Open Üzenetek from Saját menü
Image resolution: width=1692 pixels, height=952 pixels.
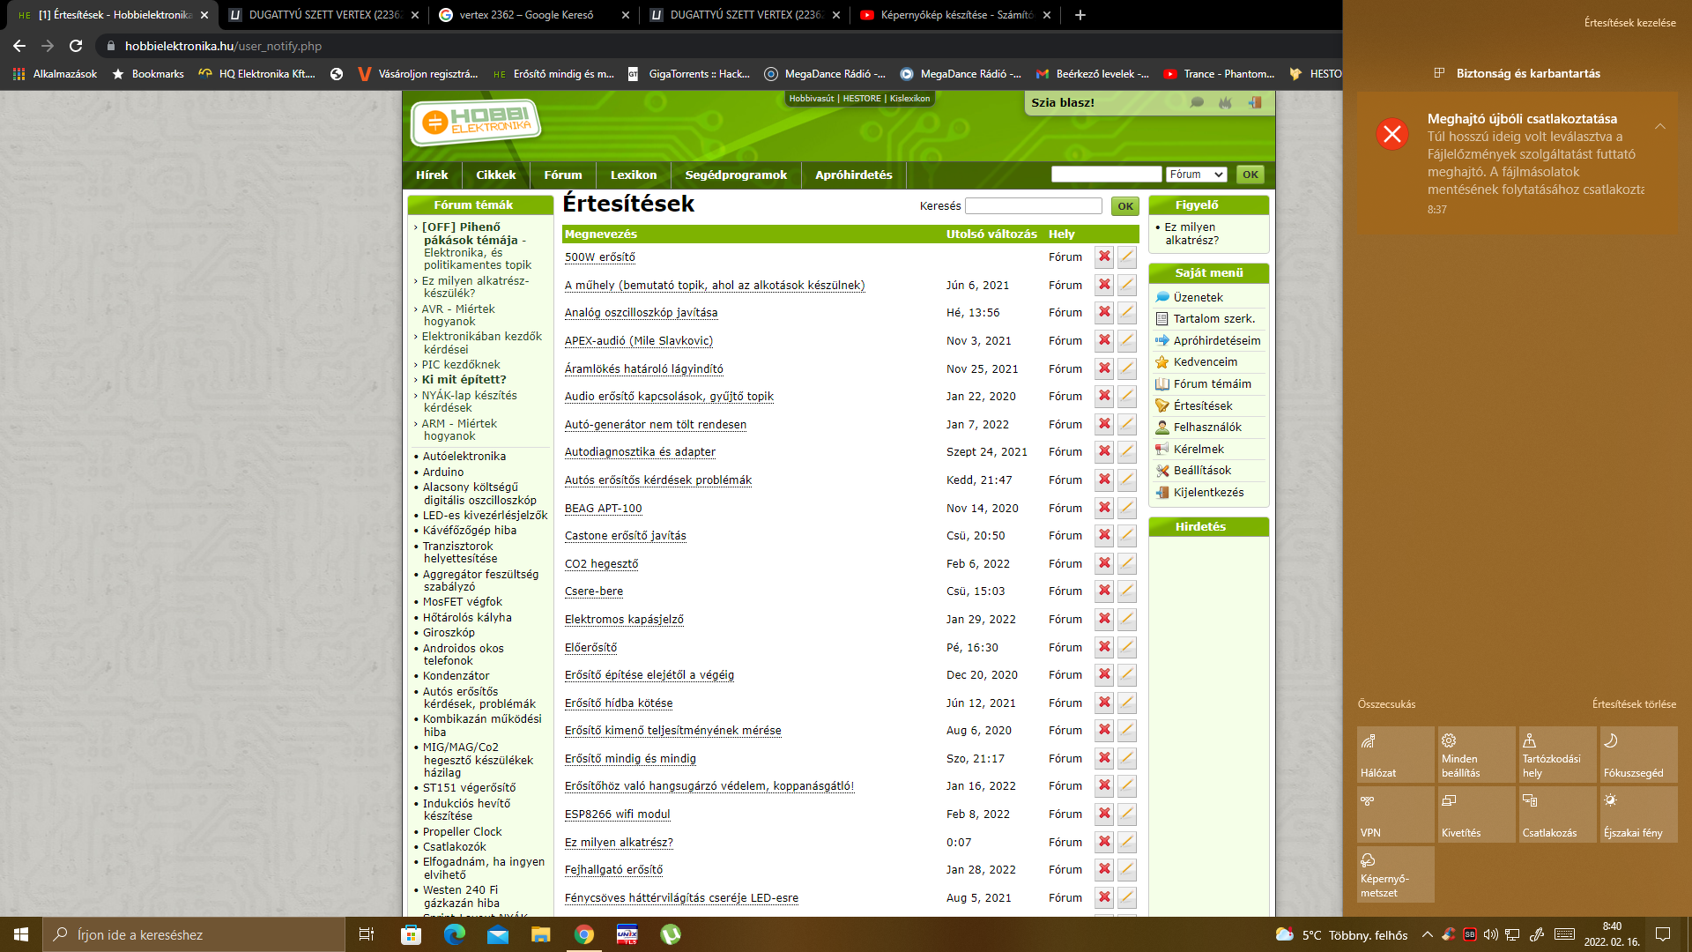pos(1198,298)
